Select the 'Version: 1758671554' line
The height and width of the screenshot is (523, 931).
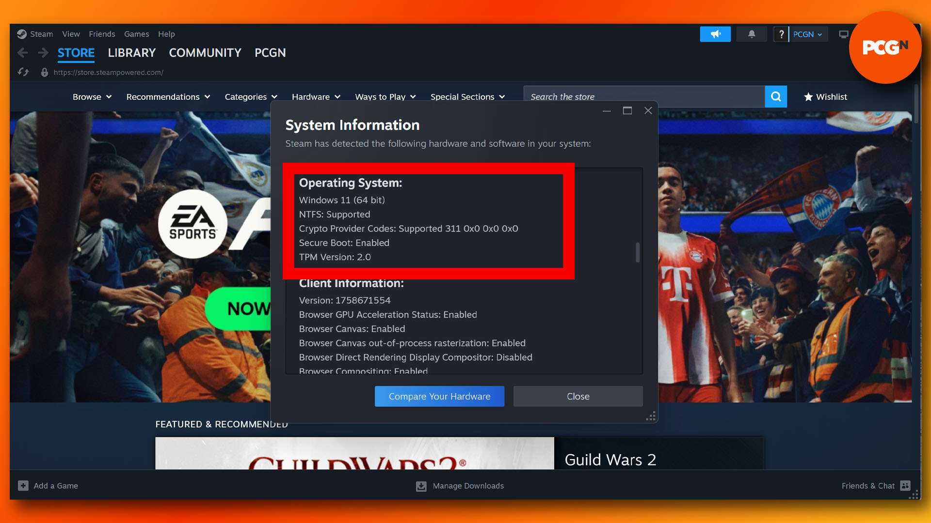345,300
